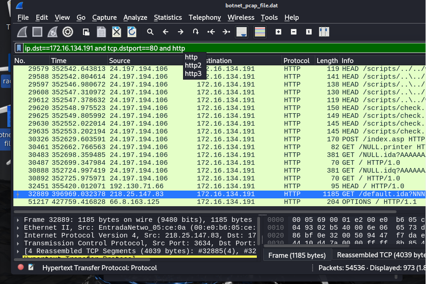
Task: Go to the next packet arrow
Action: tap(181, 32)
